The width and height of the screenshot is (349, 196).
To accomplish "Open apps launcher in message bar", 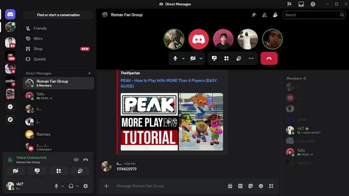I will click(x=271, y=186).
